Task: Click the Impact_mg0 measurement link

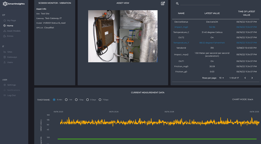Action: [181, 27]
